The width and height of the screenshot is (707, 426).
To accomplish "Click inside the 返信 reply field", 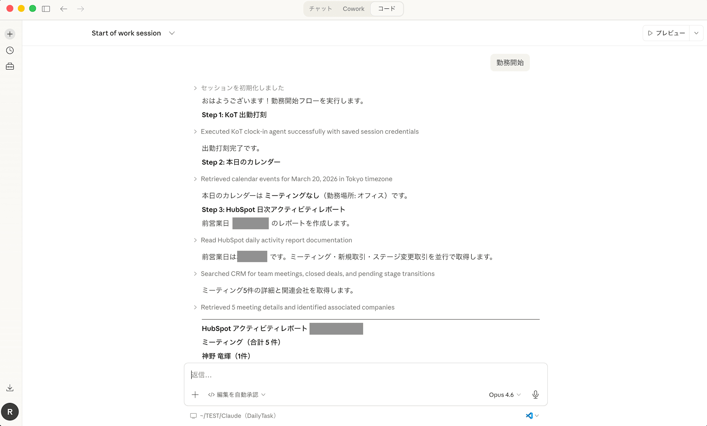I will tap(353, 375).
